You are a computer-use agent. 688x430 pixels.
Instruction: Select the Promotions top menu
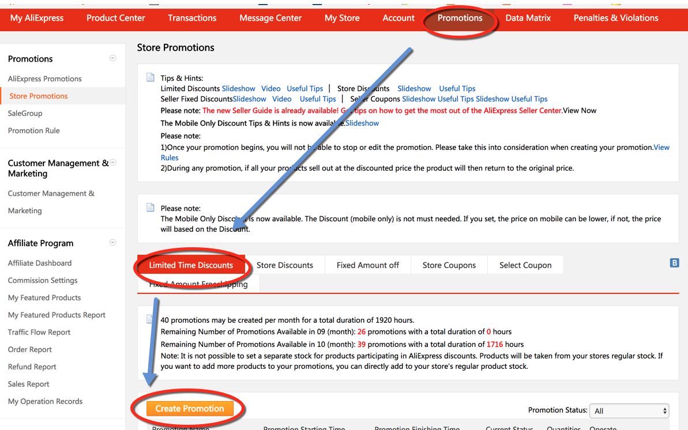(460, 18)
